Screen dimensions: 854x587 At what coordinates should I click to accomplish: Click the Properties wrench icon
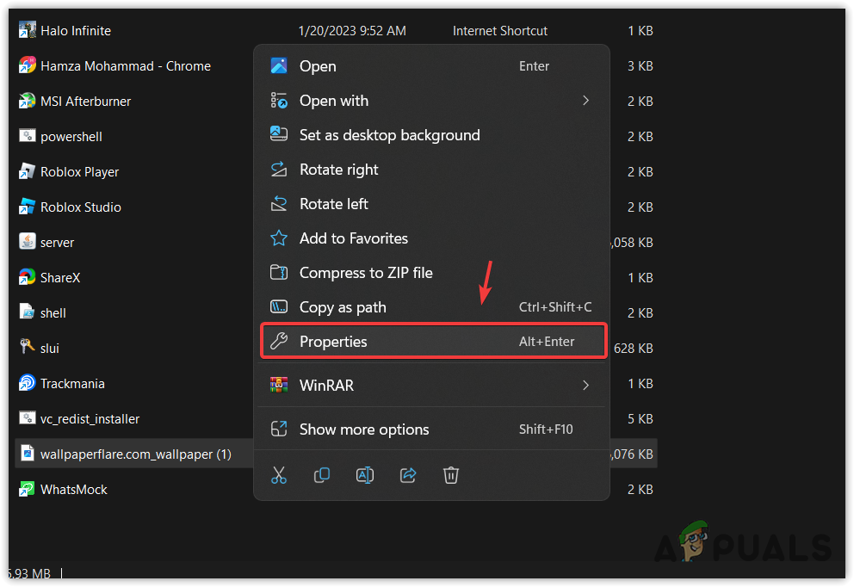click(279, 342)
